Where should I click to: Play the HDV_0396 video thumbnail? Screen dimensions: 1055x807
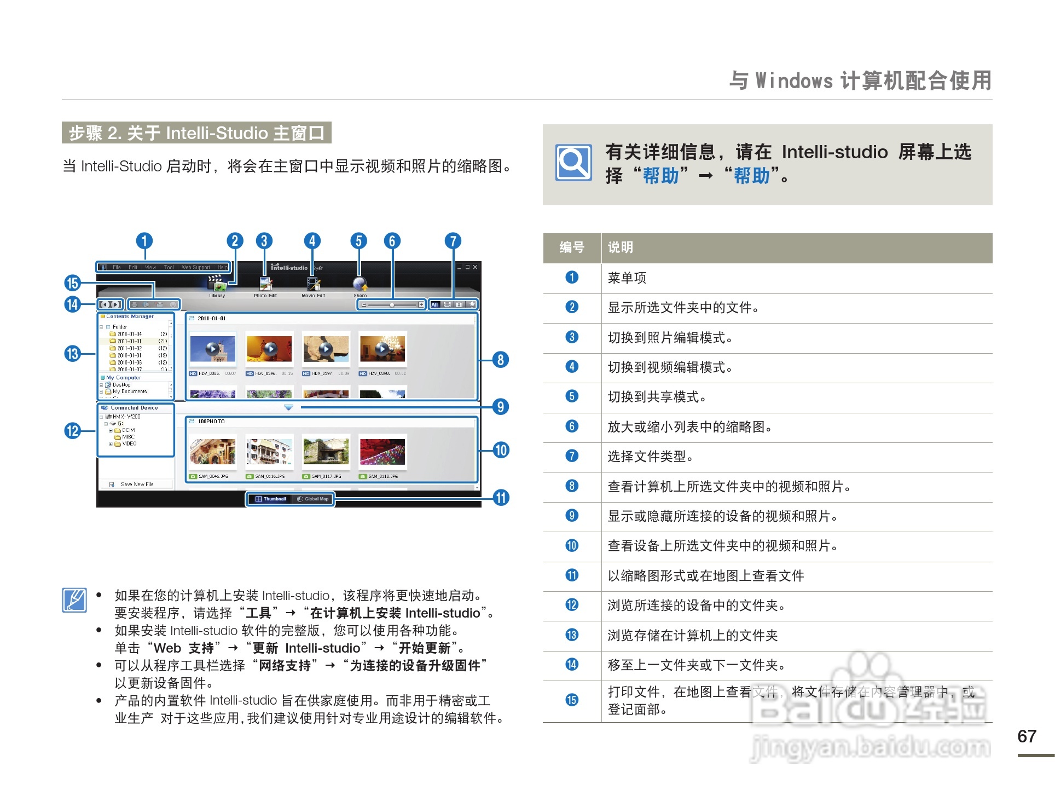pos(270,348)
